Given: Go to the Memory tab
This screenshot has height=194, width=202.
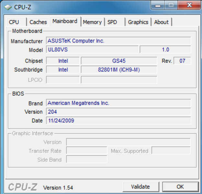Looking at the screenshot, I should coord(93,22).
